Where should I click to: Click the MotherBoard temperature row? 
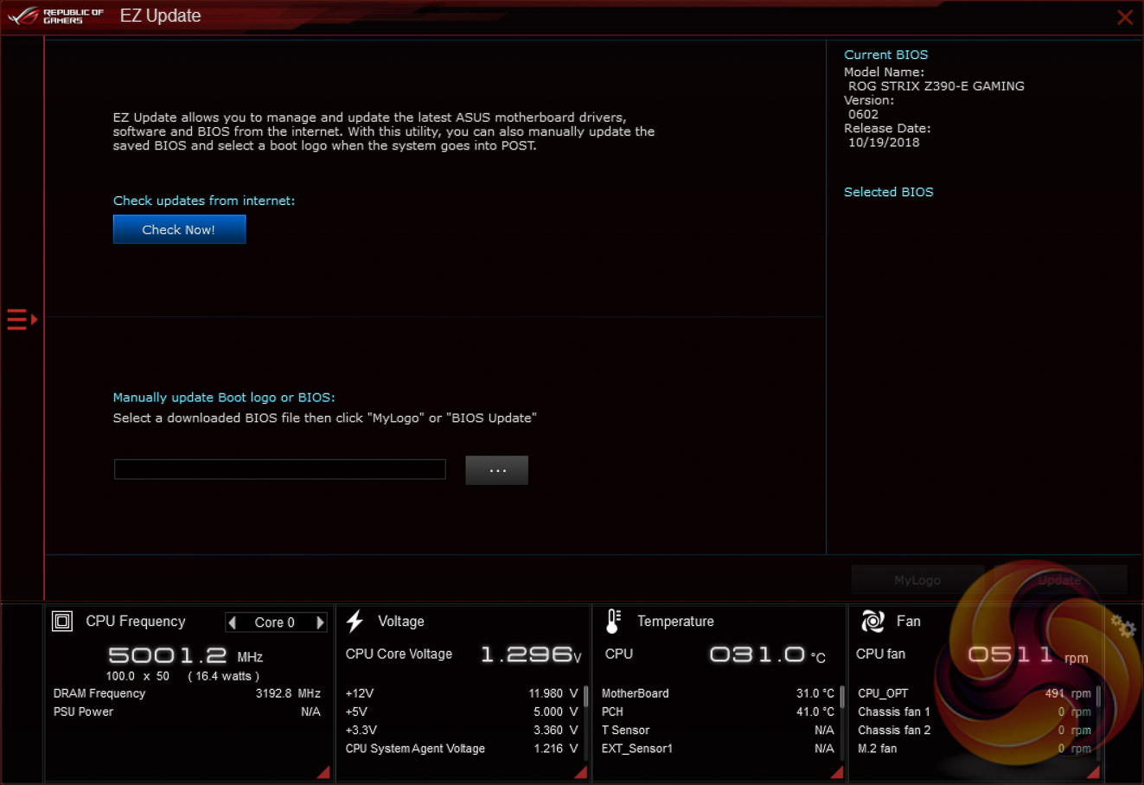click(x=718, y=693)
